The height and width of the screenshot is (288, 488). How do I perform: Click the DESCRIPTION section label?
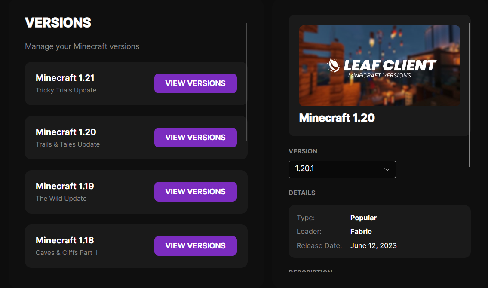(310, 272)
